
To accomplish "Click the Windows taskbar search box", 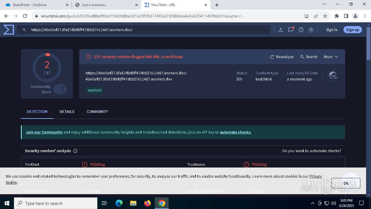I will tap(56, 203).
